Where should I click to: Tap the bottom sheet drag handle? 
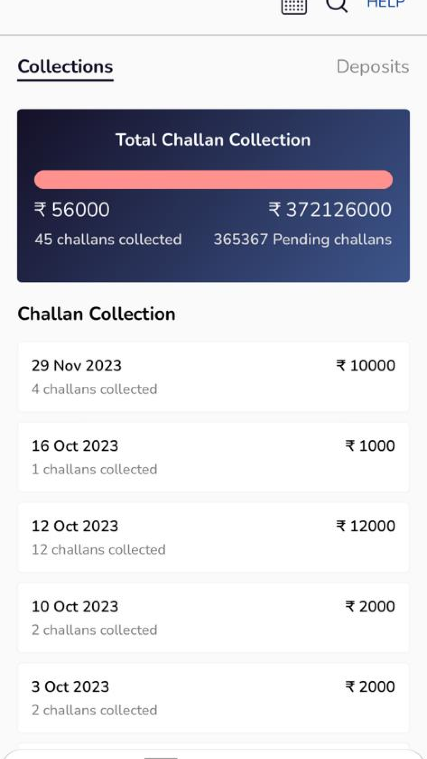pos(161,757)
